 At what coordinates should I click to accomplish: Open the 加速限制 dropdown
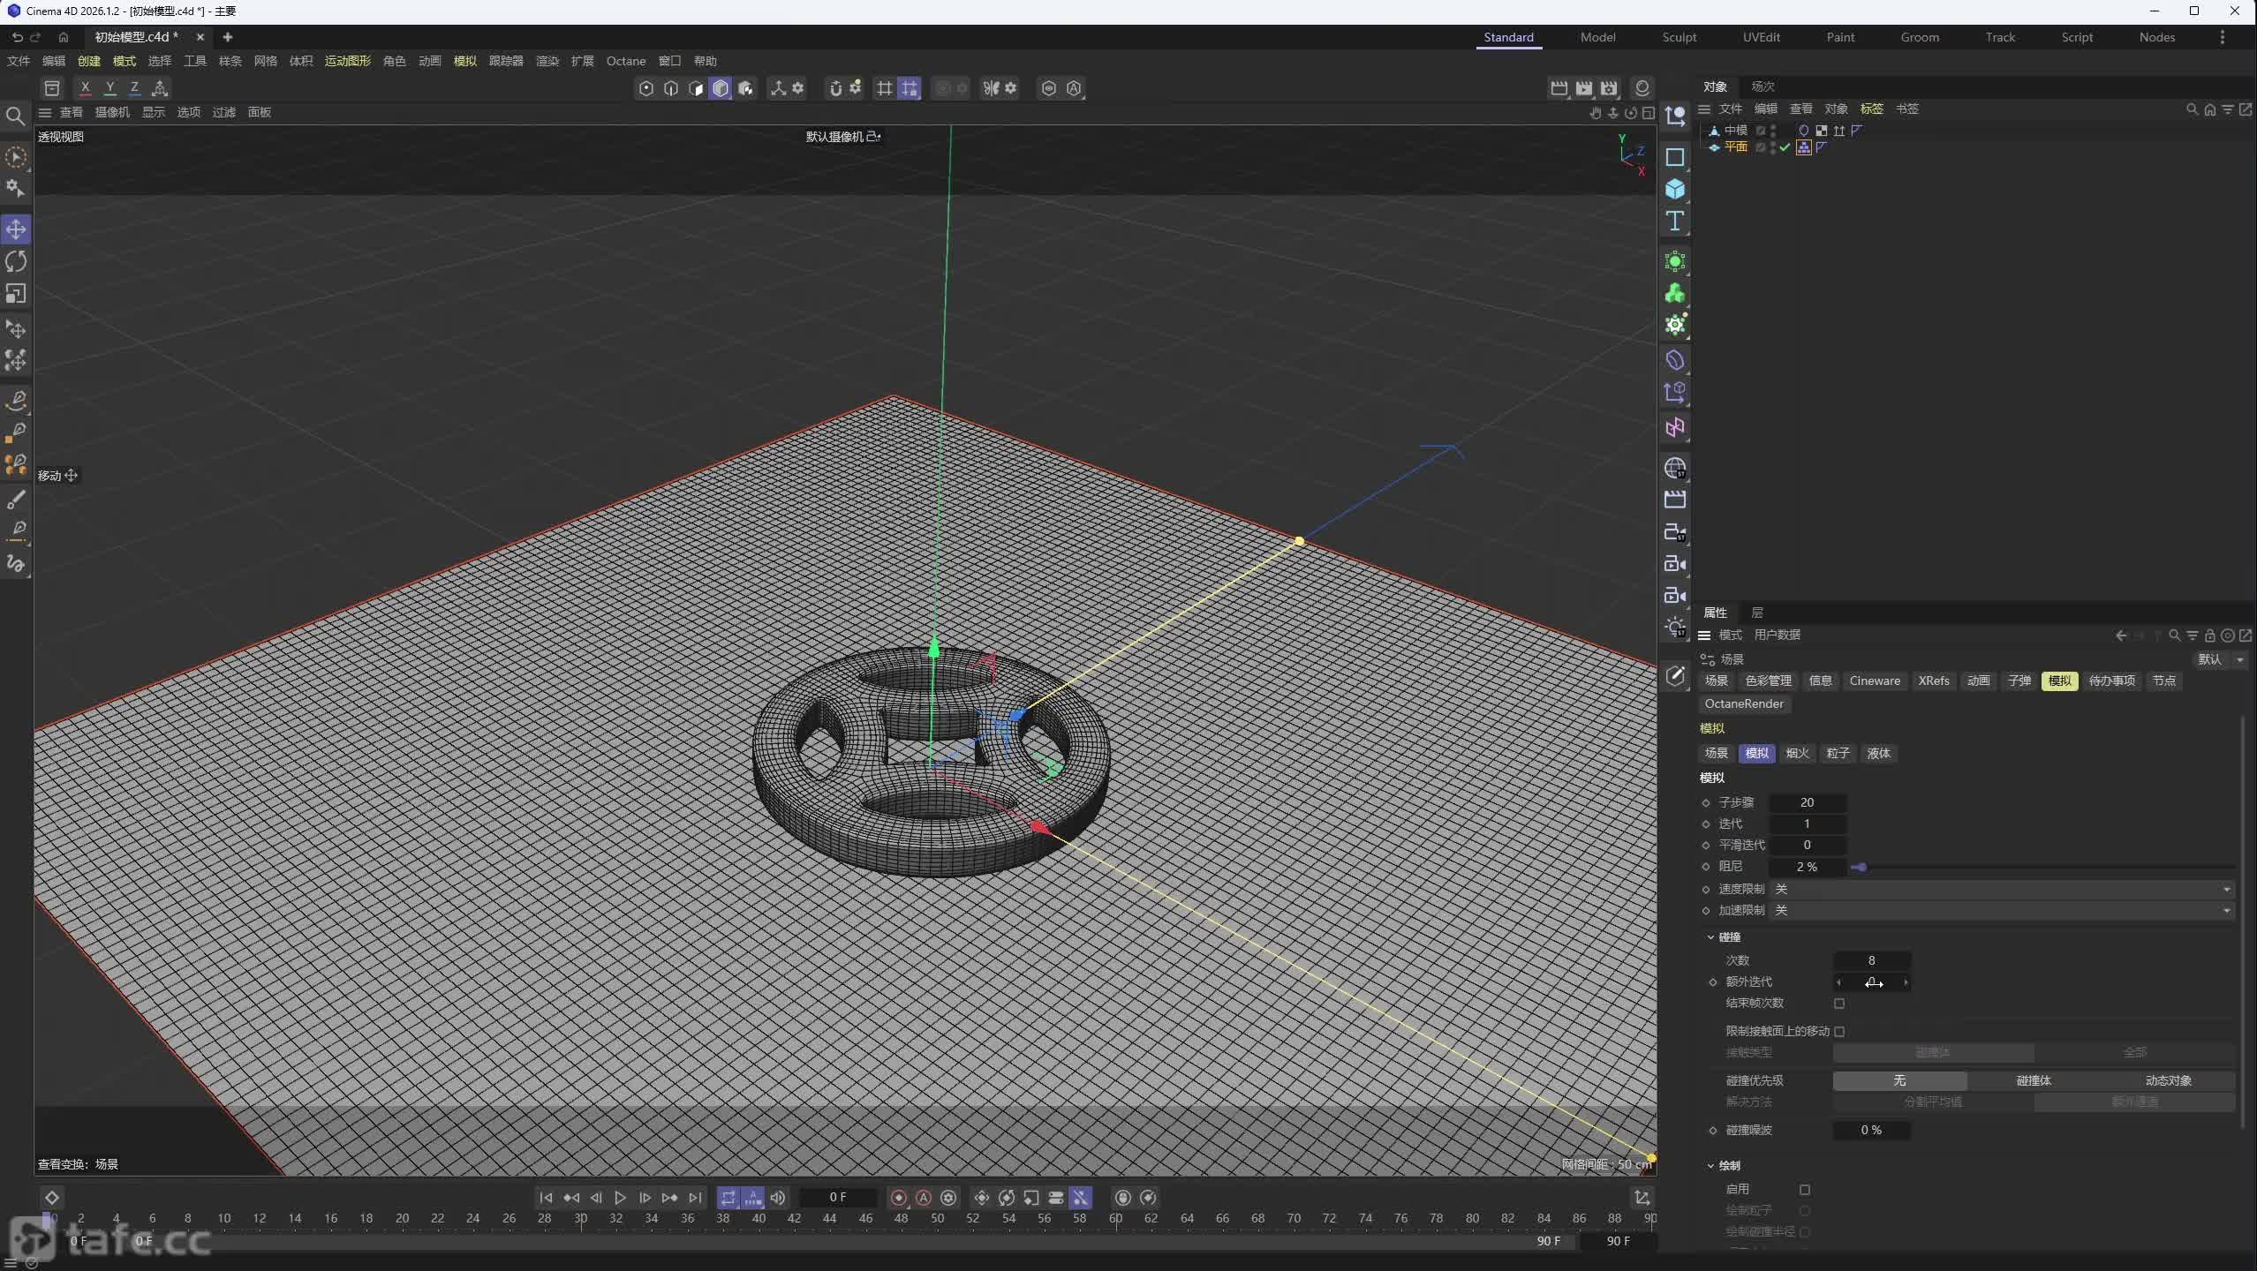tap(2001, 910)
